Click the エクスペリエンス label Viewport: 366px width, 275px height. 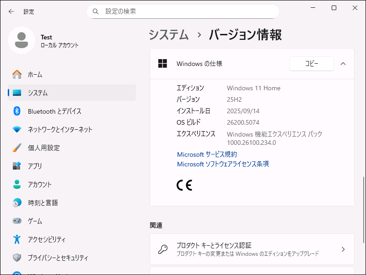[x=196, y=134]
